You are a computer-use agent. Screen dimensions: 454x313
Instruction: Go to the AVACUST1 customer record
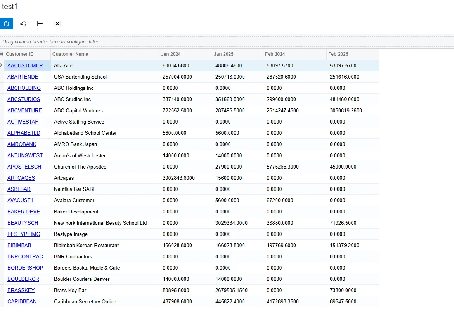20,201
